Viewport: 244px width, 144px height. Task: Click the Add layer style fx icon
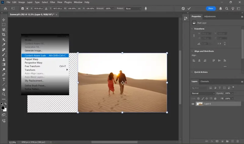tap(212, 141)
